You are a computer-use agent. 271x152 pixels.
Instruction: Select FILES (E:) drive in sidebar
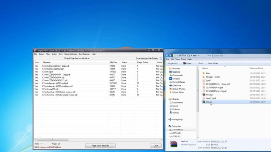coord(176,136)
